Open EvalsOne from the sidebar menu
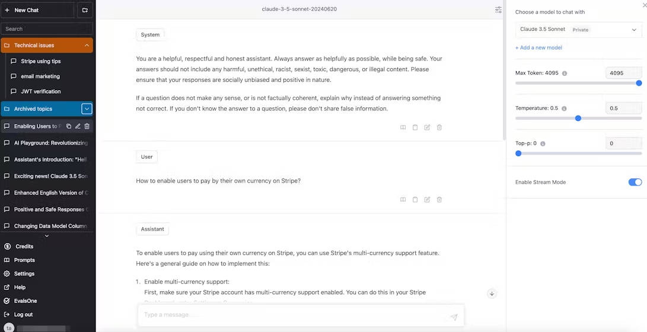This screenshot has width=647, height=332. coord(26,301)
